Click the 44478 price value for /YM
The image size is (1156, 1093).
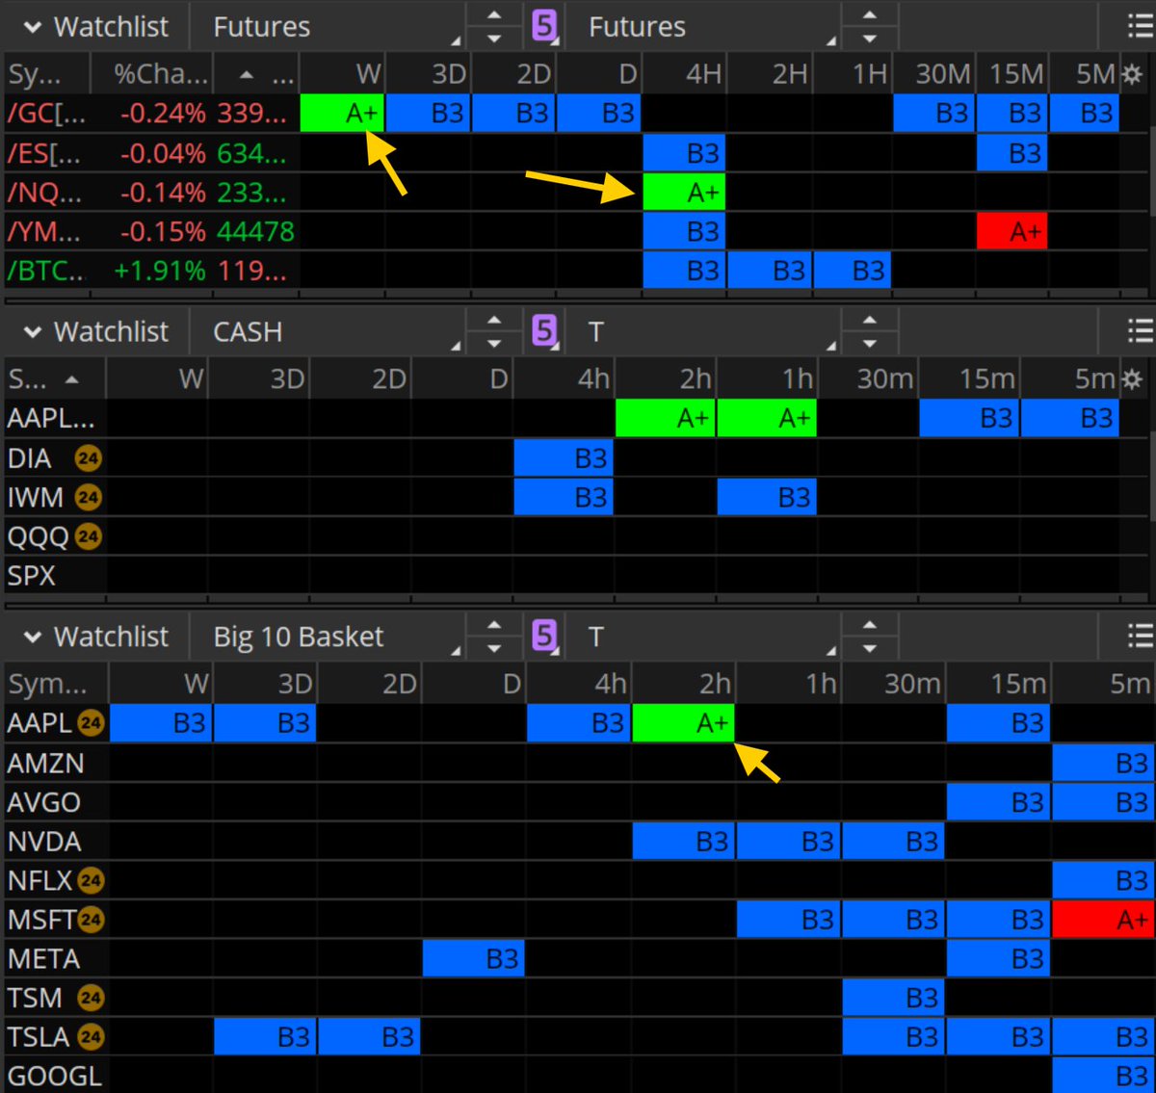point(255,232)
